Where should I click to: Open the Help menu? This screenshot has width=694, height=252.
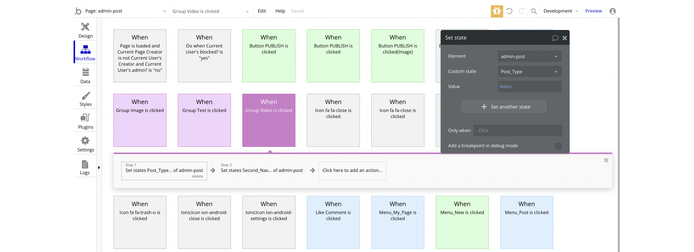click(x=280, y=11)
